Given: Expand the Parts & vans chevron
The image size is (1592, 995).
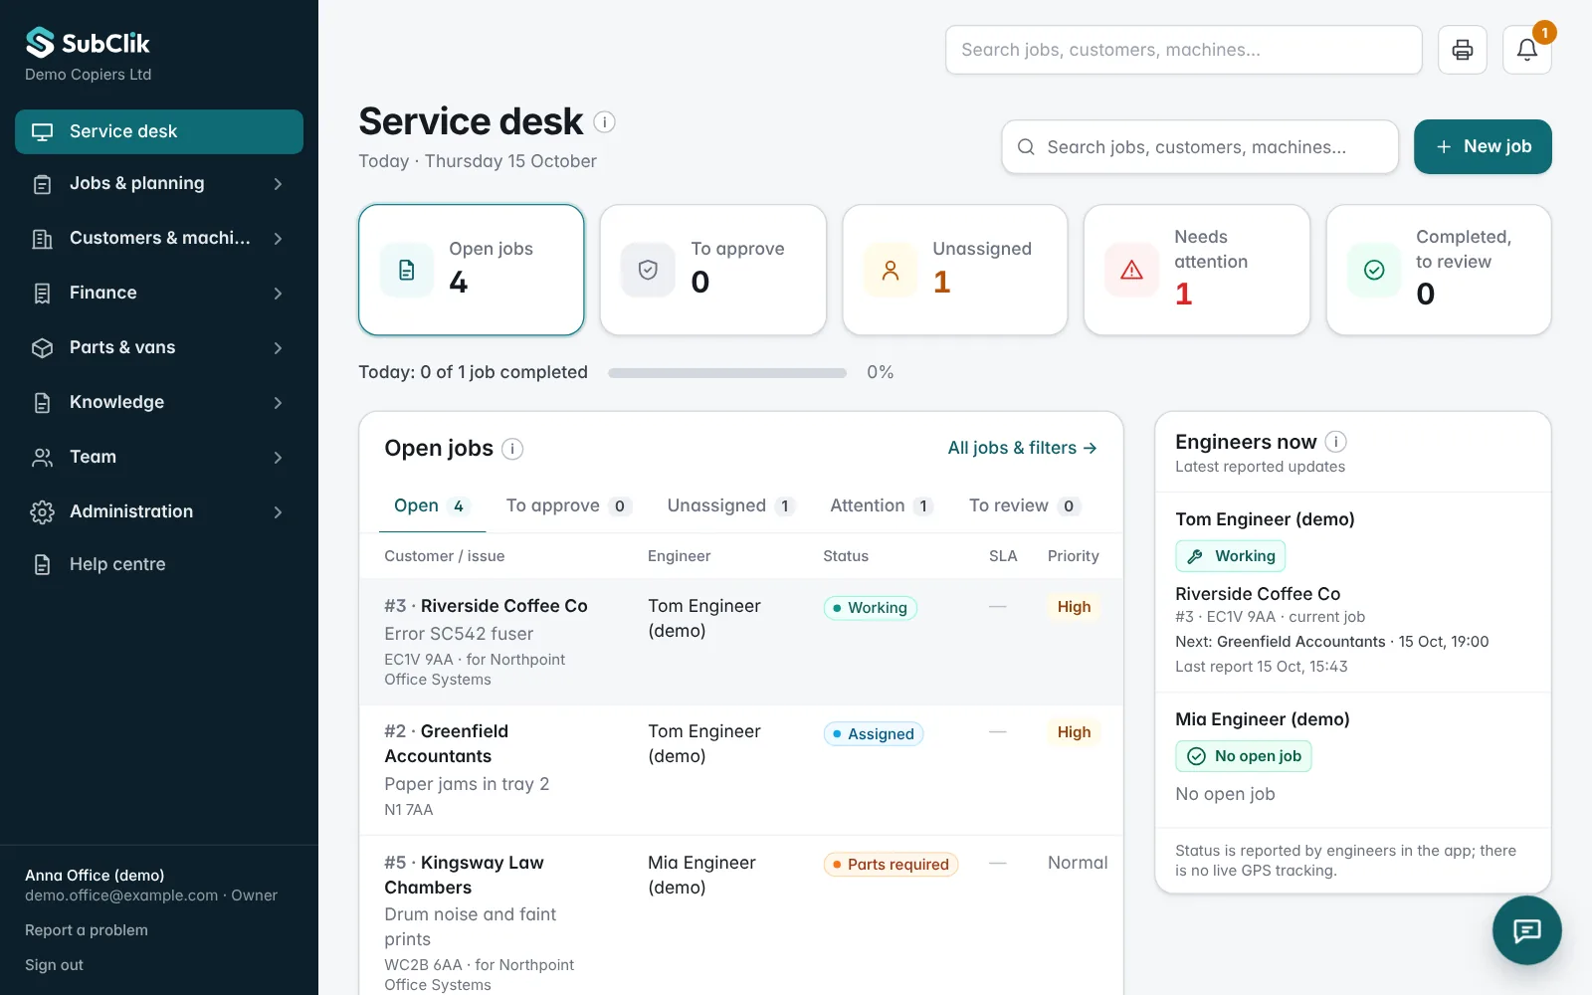Looking at the screenshot, I should 278,347.
